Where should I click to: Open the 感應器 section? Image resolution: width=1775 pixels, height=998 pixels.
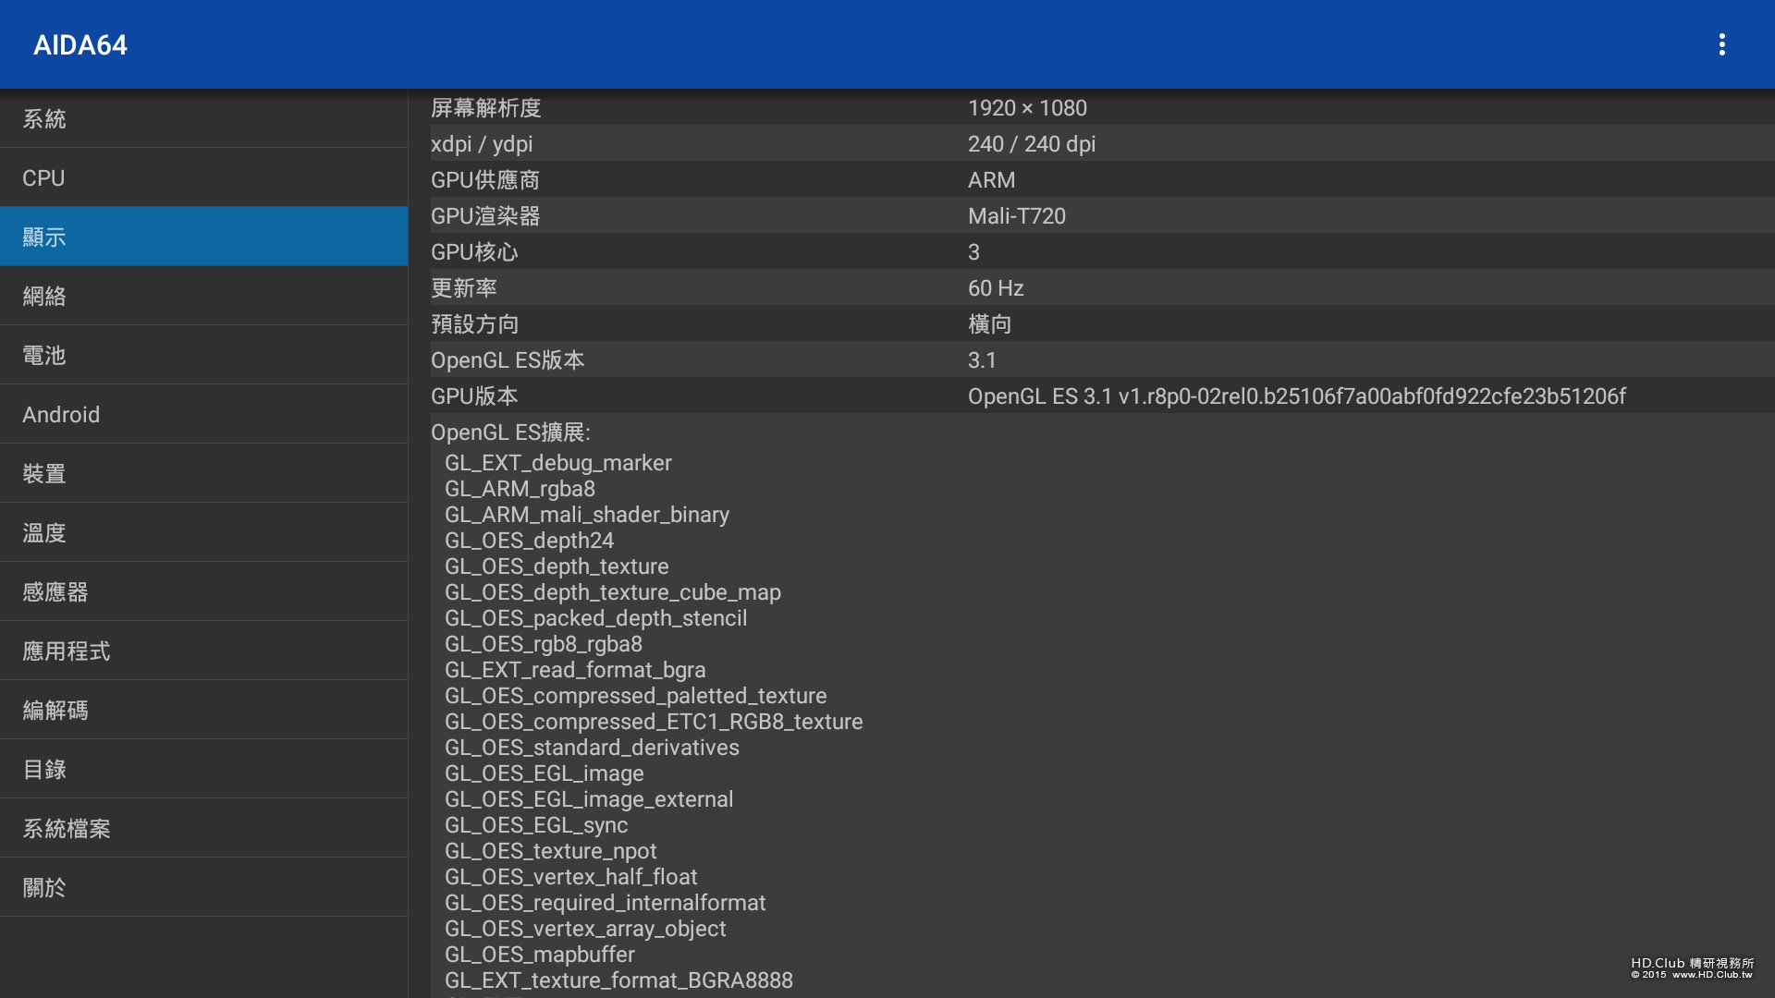pyautogui.click(x=203, y=591)
